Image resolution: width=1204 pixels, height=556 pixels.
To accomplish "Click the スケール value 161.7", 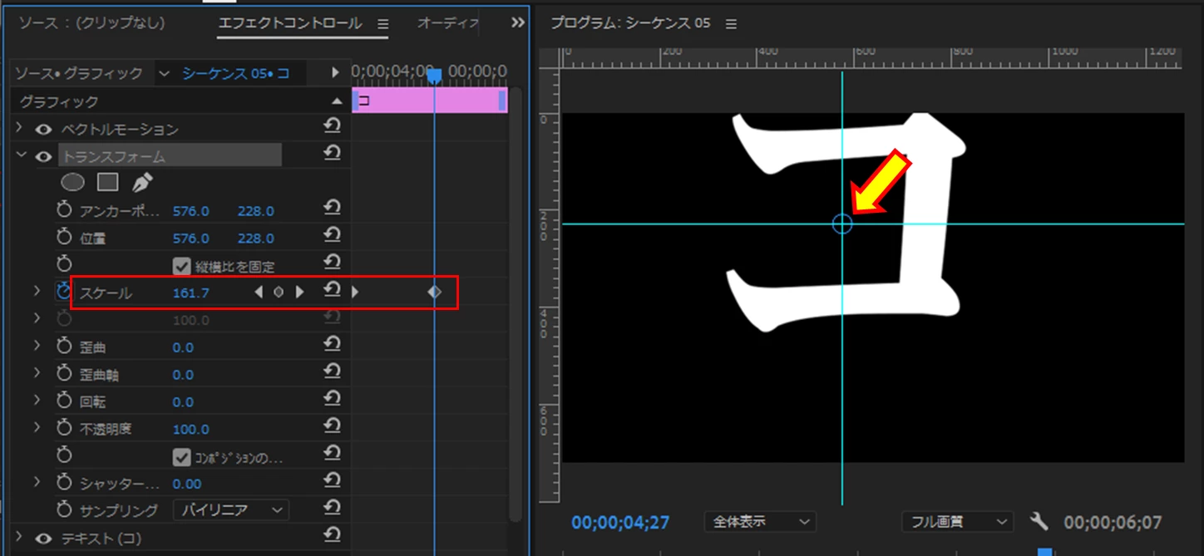I will point(191,293).
